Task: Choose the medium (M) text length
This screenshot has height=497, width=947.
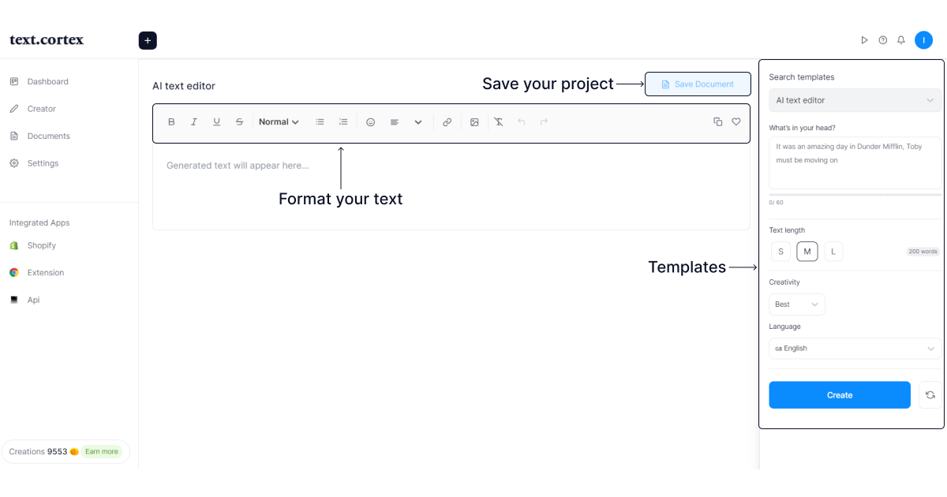Action: (807, 252)
